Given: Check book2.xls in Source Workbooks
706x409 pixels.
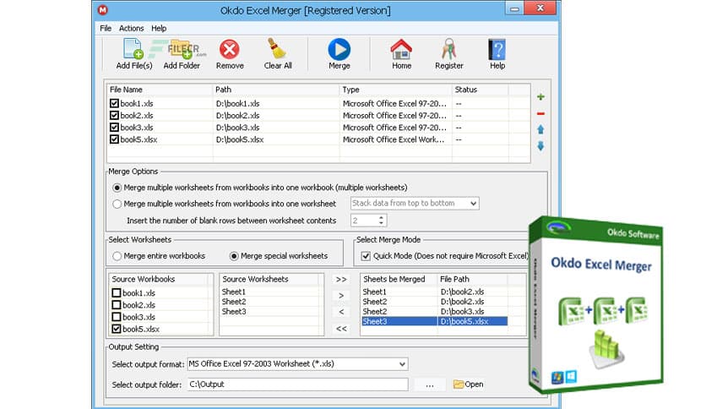Looking at the screenshot, I should [117, 305].
